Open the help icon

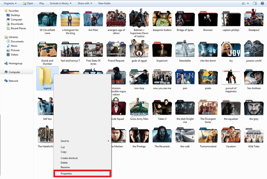(x=262, y=3)
